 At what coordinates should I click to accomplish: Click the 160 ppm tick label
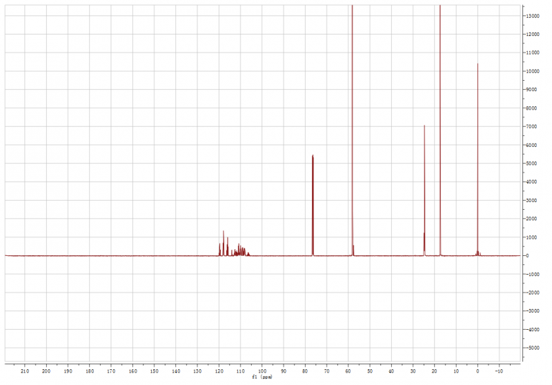coord(132,371)
